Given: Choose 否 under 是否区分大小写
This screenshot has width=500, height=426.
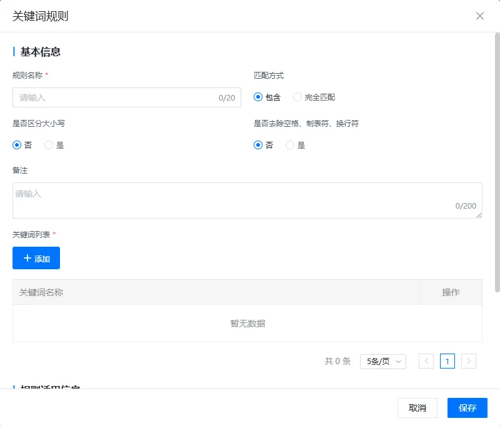Looking at the screenshot, I should click(x=17, y=145).
